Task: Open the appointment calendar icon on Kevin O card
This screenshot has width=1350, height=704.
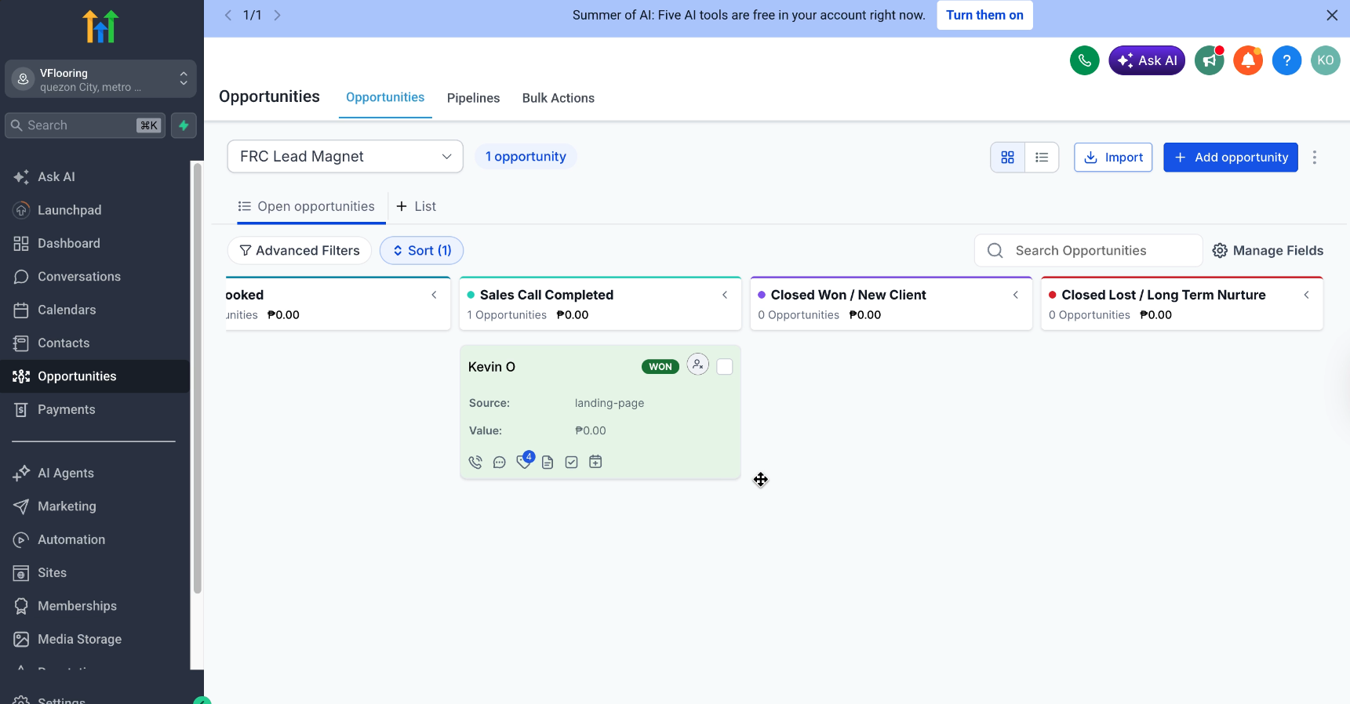Action: (x=596, y=462)
